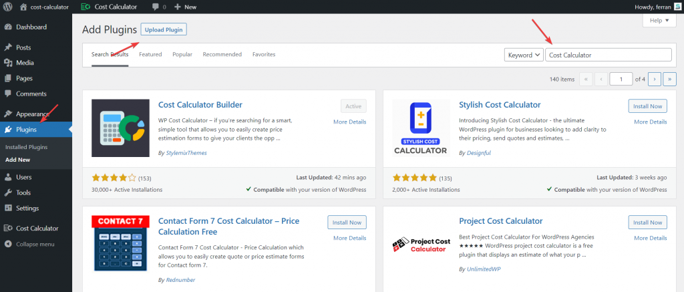Switch to the Favorites tab

[x=264, y=55]
